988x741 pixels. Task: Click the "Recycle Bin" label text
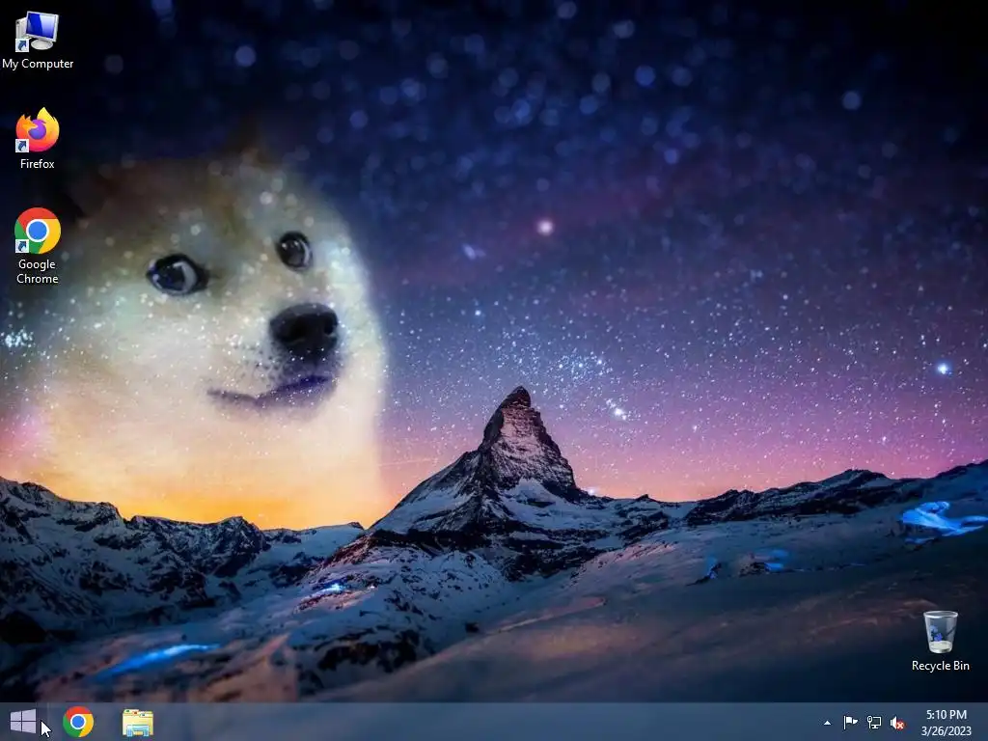tap(940, 666)
